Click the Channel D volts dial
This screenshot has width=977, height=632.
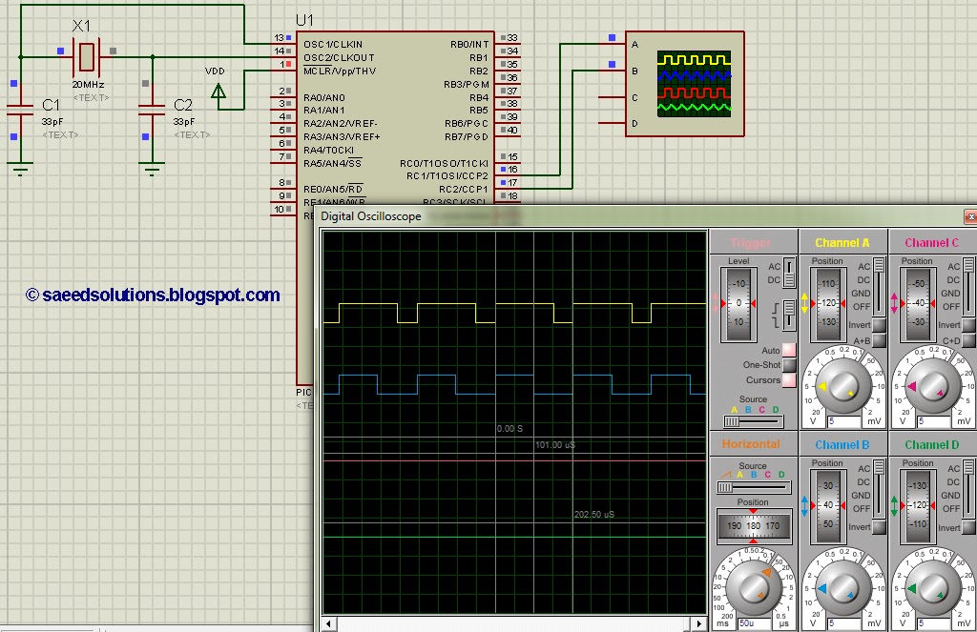[932, 586]
